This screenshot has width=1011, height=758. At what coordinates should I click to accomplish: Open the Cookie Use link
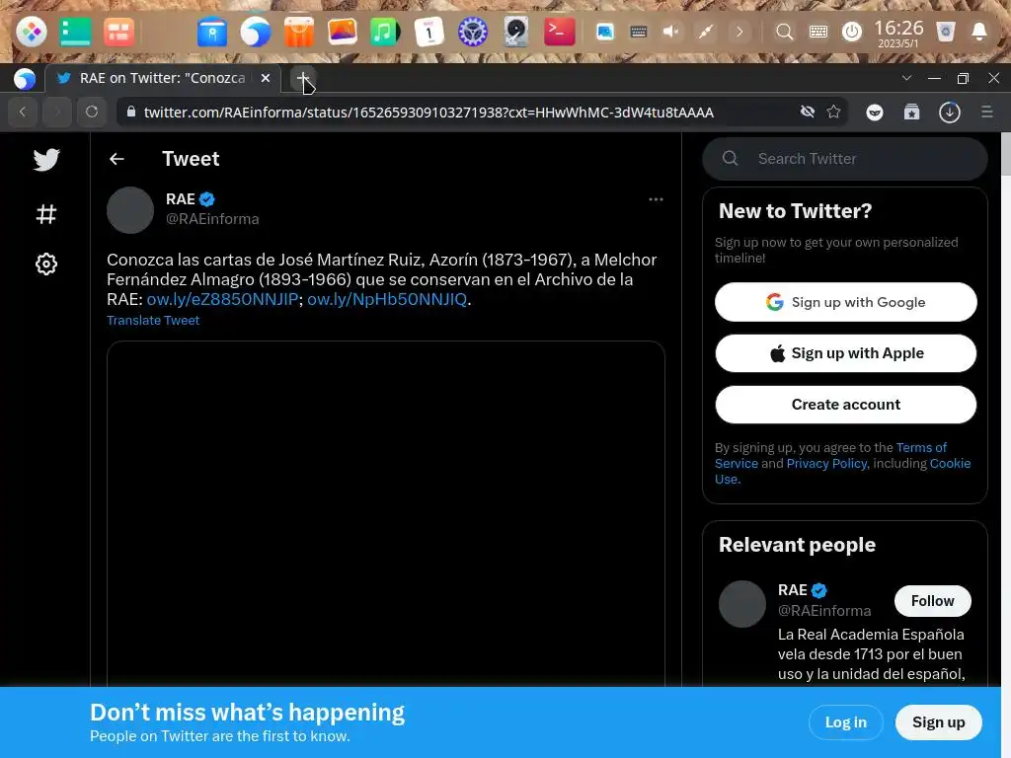(x=950, y=464)
